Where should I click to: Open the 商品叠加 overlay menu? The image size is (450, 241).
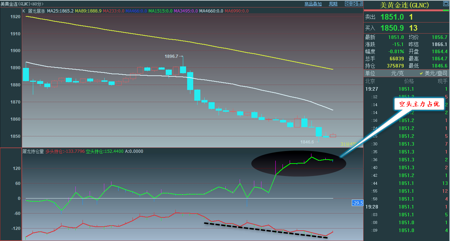313,4
